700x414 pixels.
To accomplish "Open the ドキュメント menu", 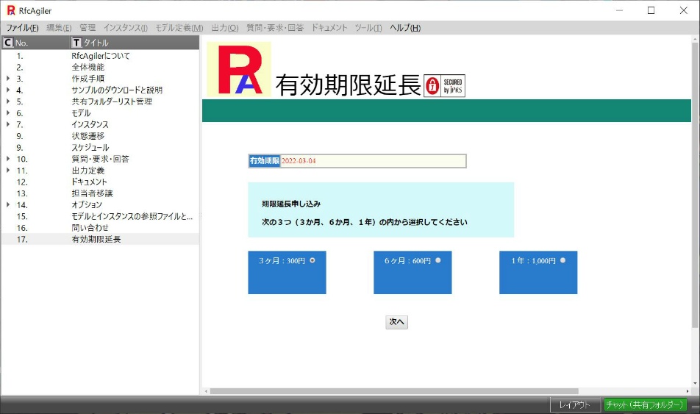I will [x=329, y=28].
